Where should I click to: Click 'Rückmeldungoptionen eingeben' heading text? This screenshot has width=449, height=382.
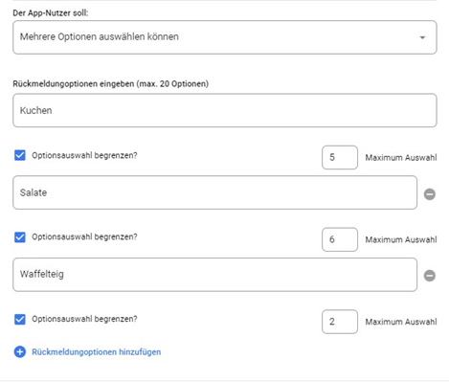tap(74, 84)
